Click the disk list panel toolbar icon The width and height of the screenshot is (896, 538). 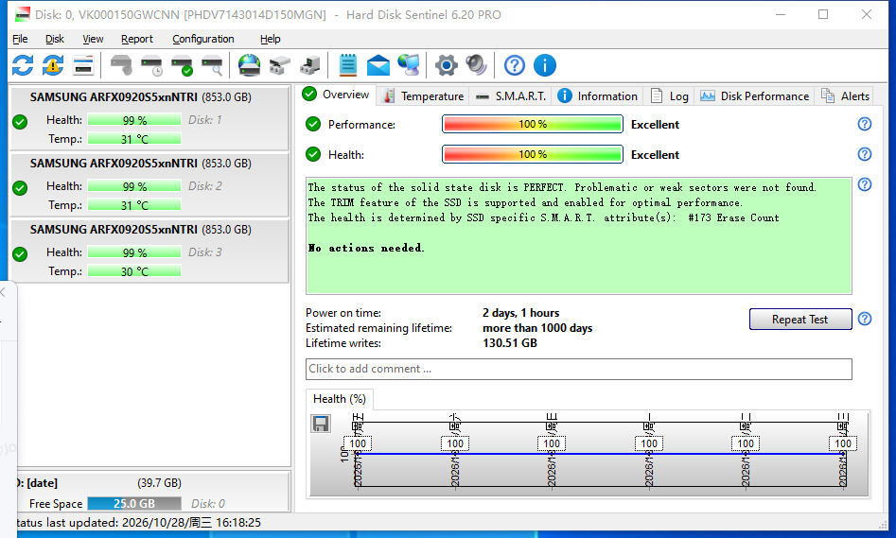[x=83, y=65]
